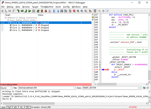Switch to the I/O pane tab

15,107
